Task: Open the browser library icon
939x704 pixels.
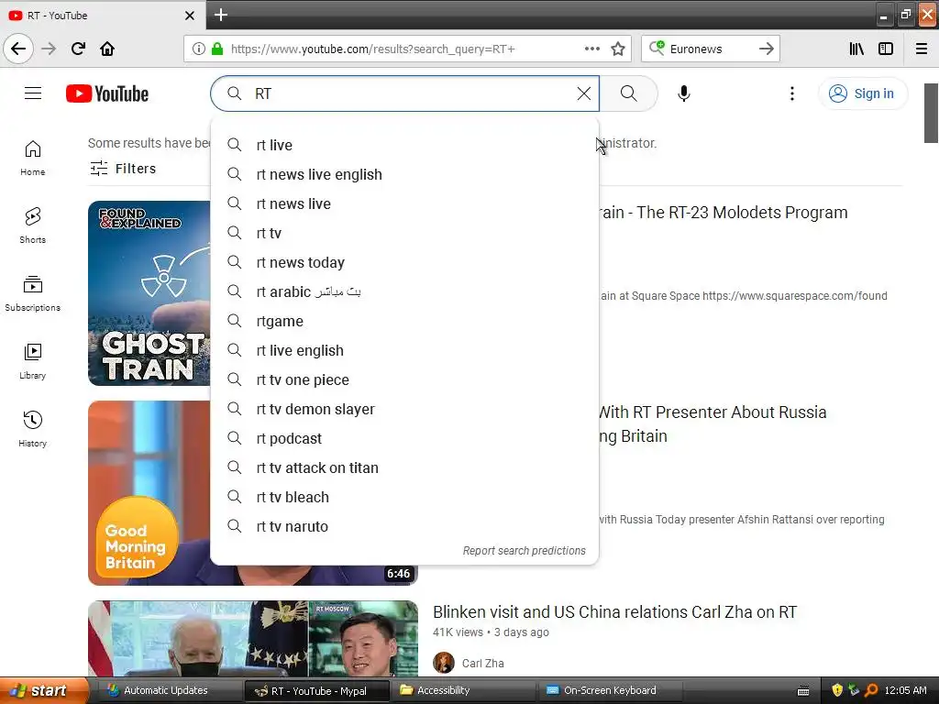Action: (856, 49)
